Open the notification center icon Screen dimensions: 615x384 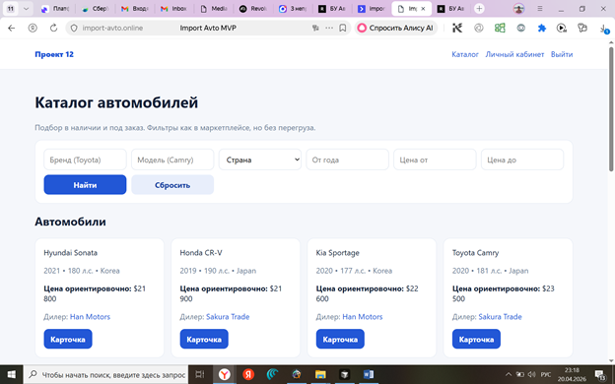click(x=600, y=374)
